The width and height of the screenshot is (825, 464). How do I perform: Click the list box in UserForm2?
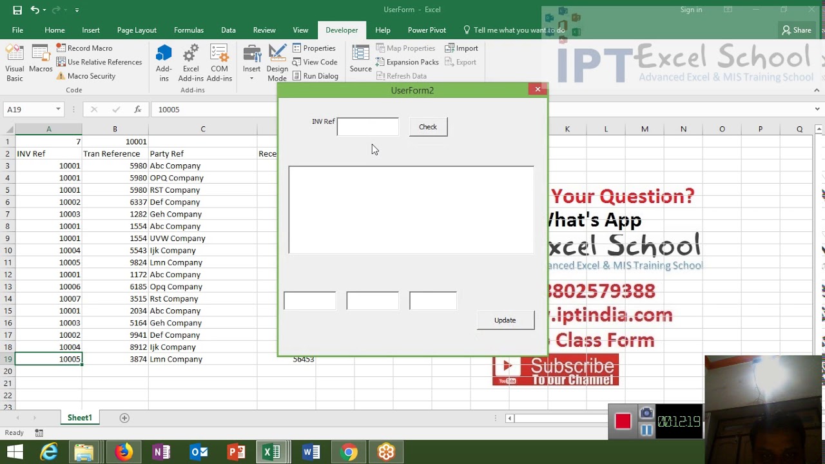tap(411, 210)
